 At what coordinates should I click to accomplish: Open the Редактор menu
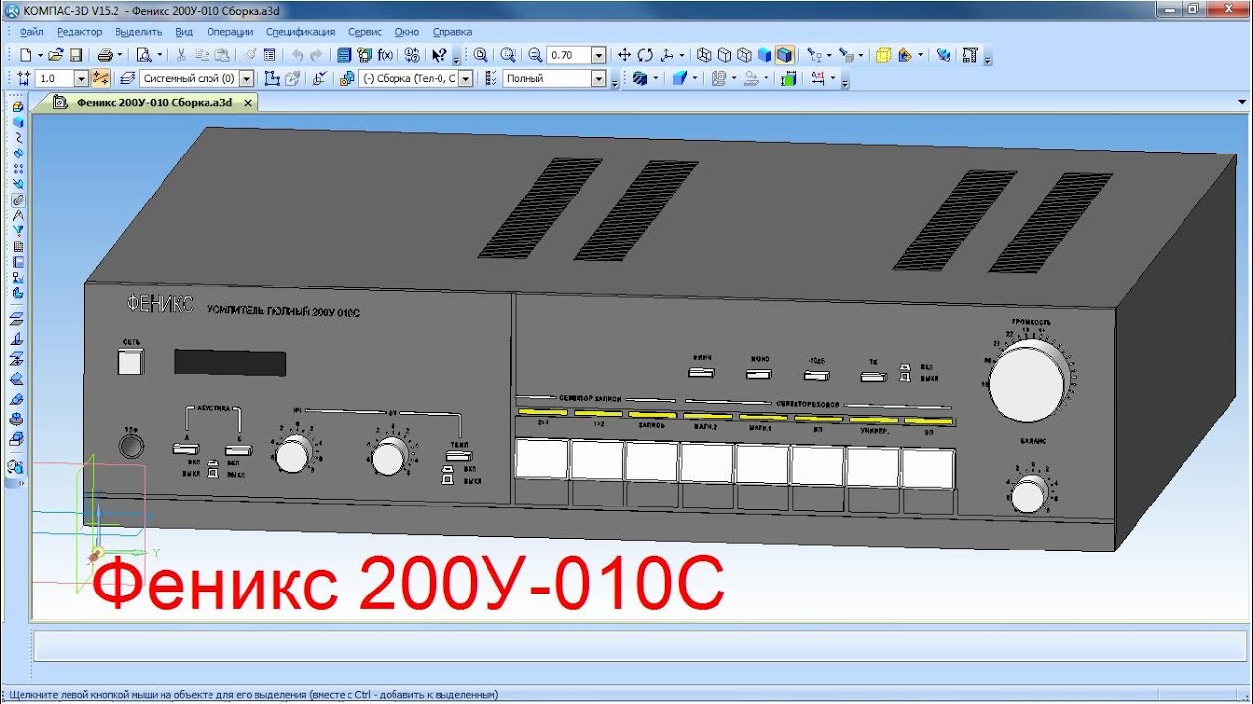click(79, 32)
